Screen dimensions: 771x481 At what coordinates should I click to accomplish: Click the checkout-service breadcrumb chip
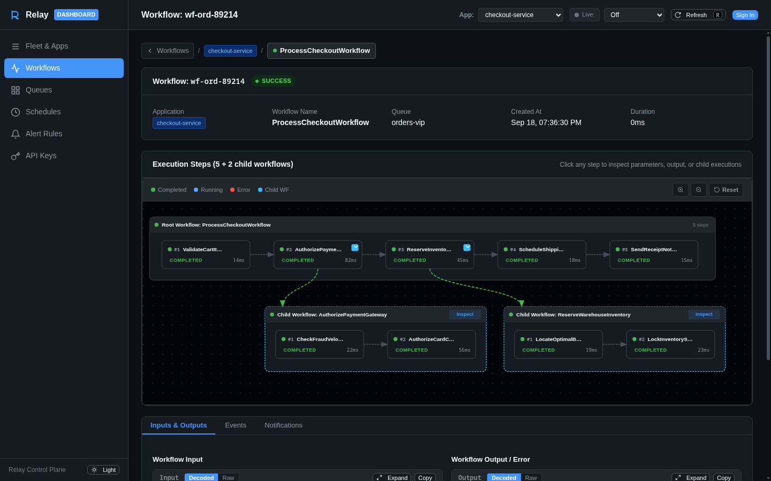point(230,51)
